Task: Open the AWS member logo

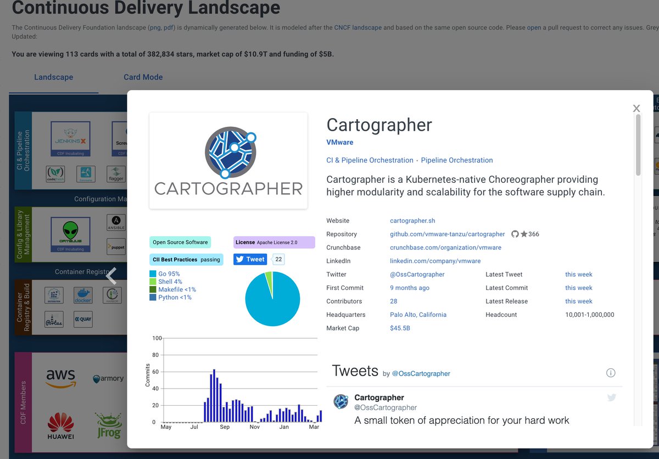Action: pyautogui.click(x=61, y=379)
